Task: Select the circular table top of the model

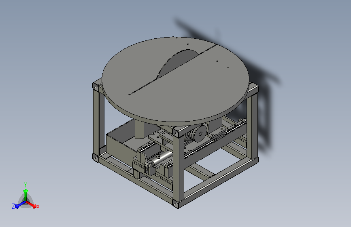Action: tap(175, 80)
